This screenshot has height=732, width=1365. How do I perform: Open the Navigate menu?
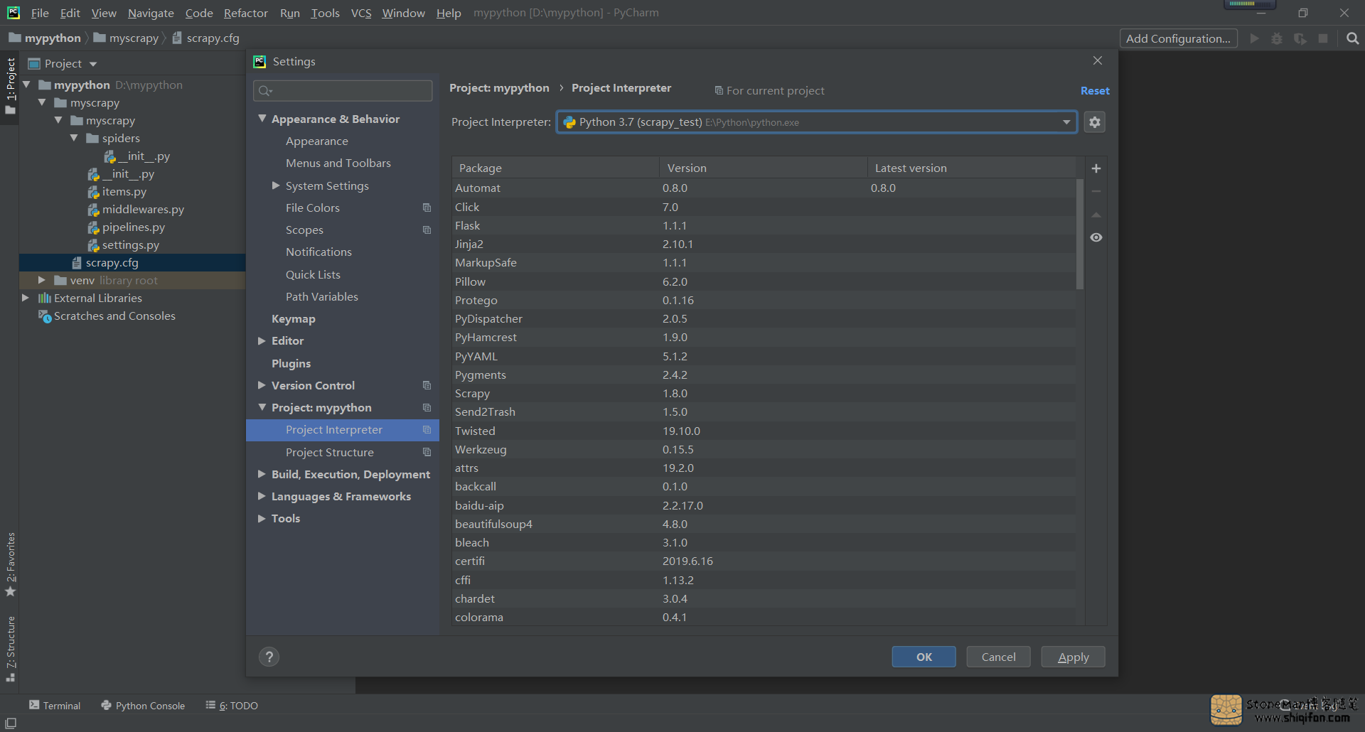pos(151,13)
